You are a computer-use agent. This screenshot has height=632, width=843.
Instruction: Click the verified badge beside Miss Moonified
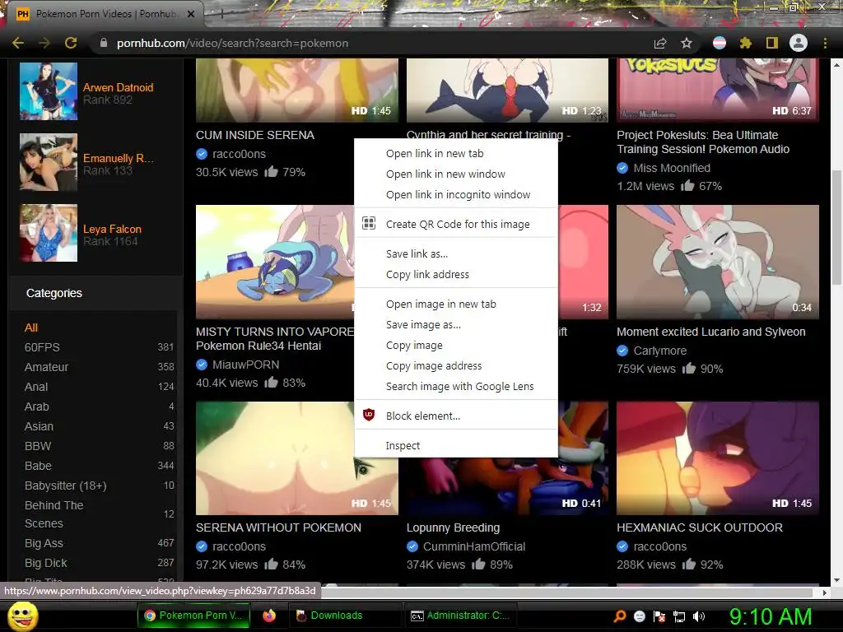622,168
